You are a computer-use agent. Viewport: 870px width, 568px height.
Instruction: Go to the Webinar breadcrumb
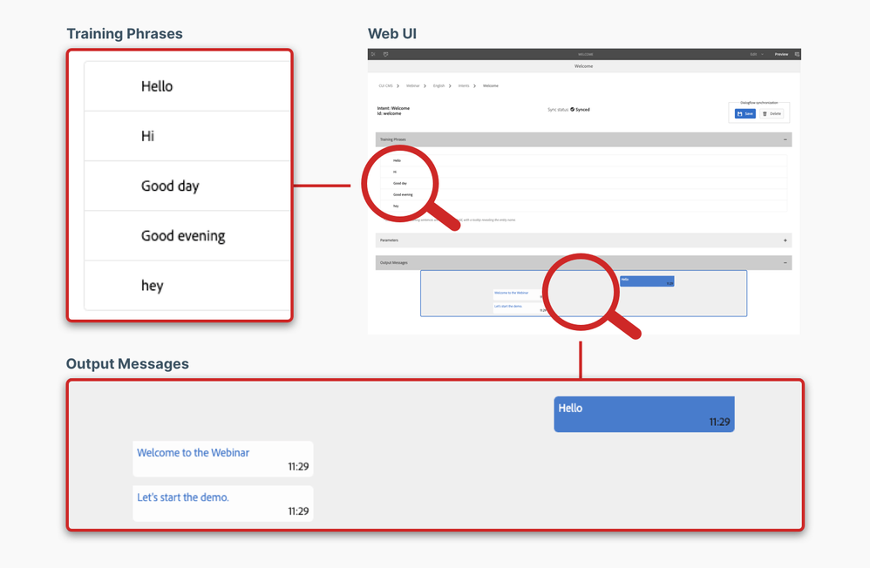[x=412, y=86]
